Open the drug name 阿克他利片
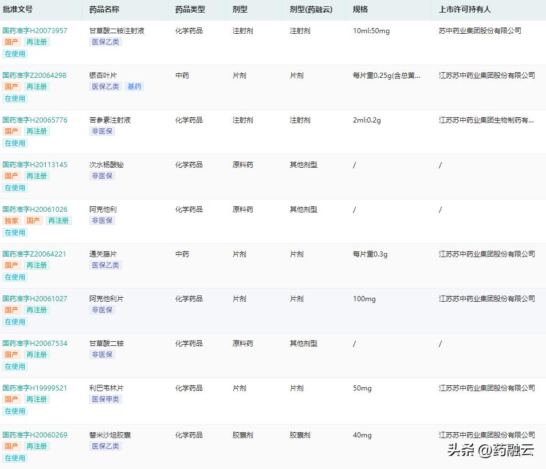The height and width of the screenshot is (469, 546). pyautogui.click(x=106, y=298)
